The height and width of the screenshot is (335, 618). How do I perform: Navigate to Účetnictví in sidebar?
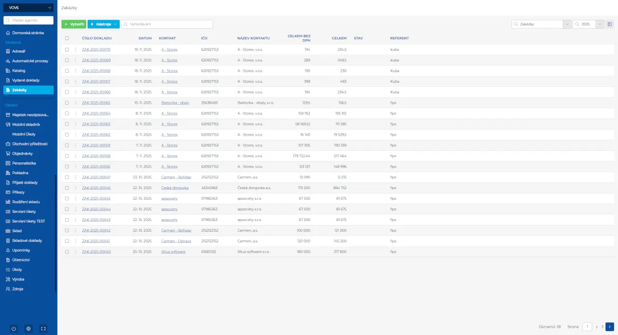point(21,260)
